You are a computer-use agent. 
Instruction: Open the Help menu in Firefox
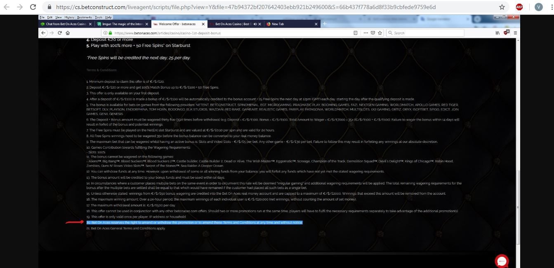click(x=108, y=17)
